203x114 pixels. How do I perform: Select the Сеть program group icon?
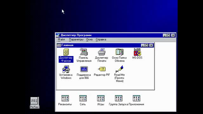[83, 98]
